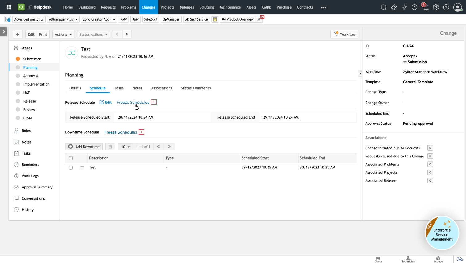This screenshot has width=466, height=263.
Task: Collapse the right details panel arrow
Action: (360, 74)
